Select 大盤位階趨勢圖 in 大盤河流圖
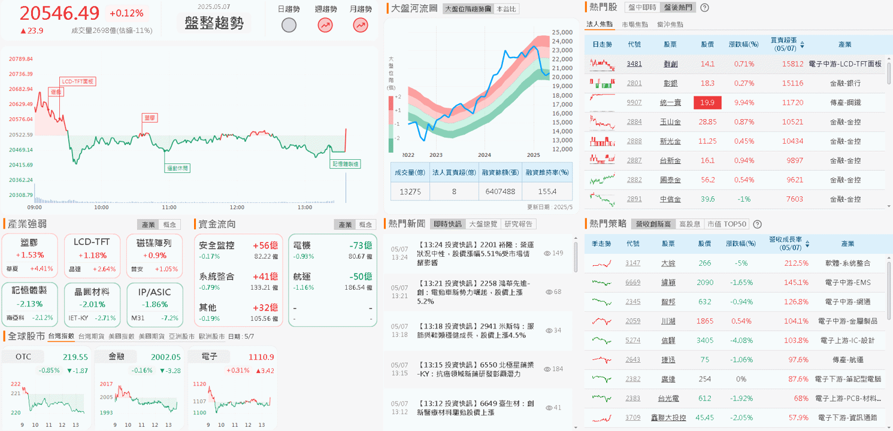Viewport: 893px width, 431px height. pos(468,9)
